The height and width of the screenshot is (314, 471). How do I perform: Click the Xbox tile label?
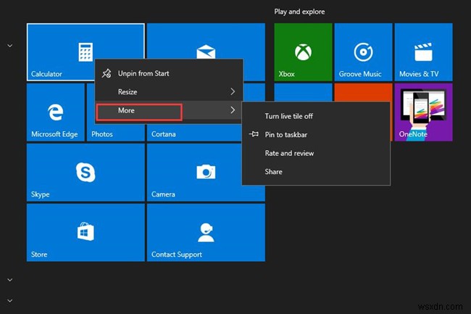(x=286, y=74)
